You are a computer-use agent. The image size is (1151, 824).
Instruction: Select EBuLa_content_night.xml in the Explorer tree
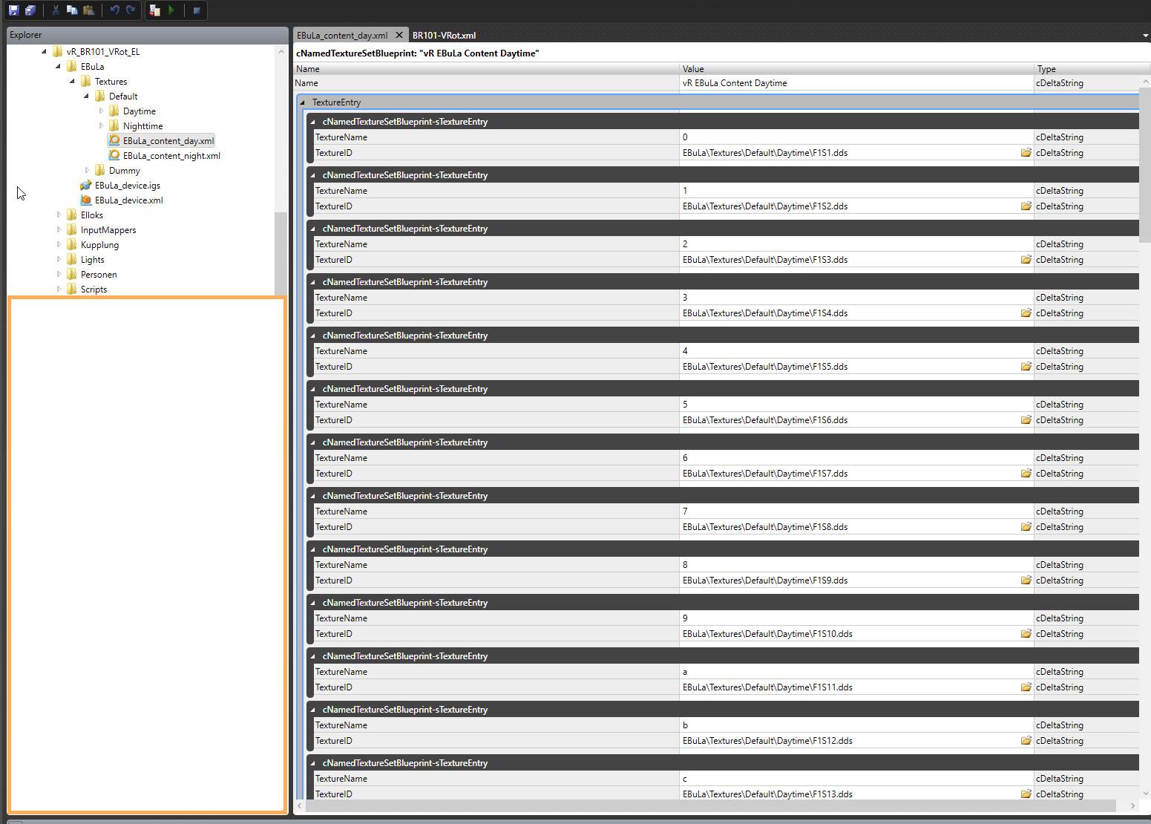coord(171,156)
